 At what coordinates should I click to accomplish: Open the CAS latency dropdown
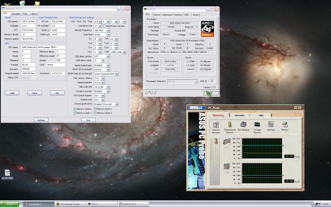tap(100, 22)
